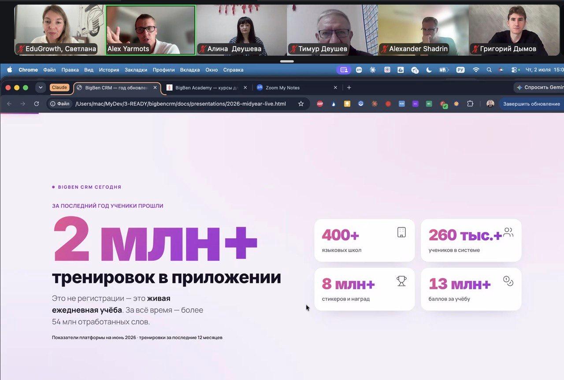
Task: Toggle the Claude tab group chip
Action: (x=59, y=87)
